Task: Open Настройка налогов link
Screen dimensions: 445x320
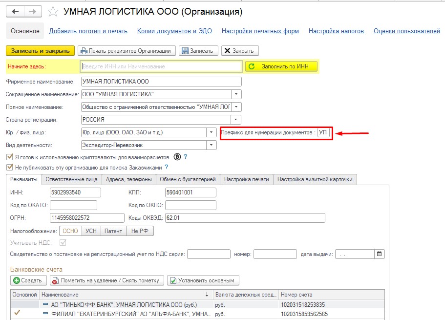Action: (336, 31)
